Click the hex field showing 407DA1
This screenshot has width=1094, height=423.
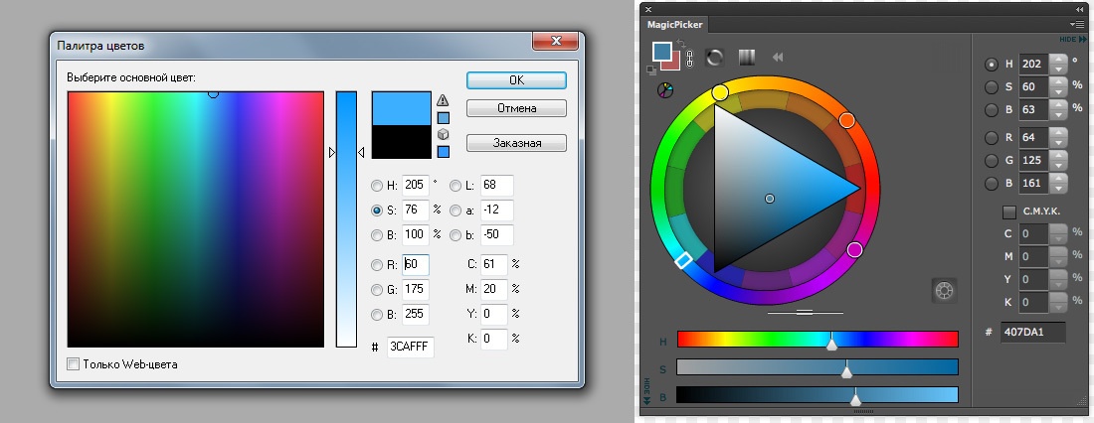pos(1032,332)
